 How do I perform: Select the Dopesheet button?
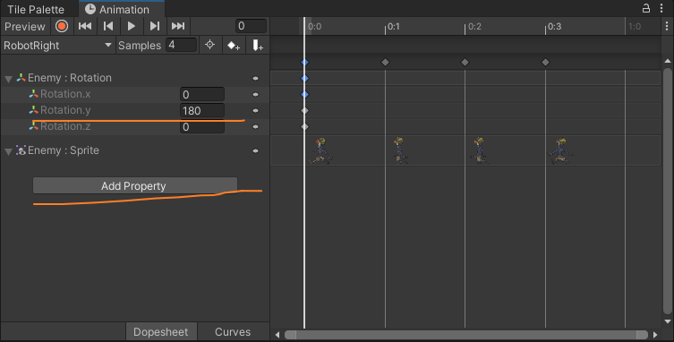(x=161, y=332)
